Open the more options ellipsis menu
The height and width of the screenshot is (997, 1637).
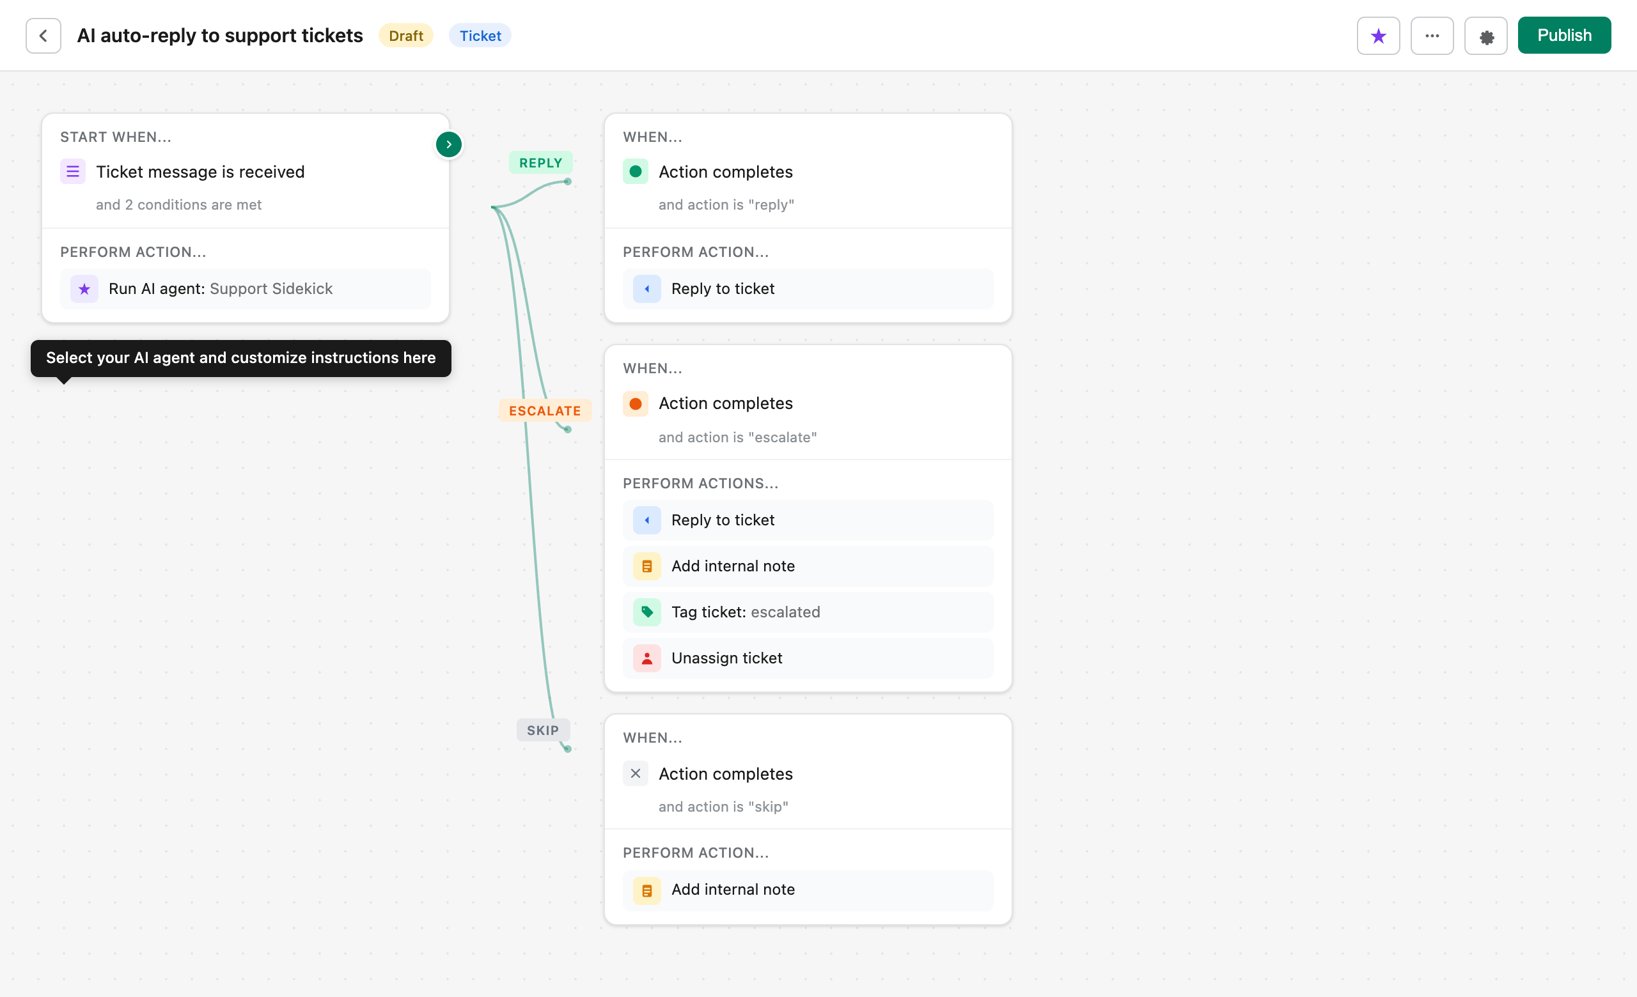click(x=1432, y=35)
